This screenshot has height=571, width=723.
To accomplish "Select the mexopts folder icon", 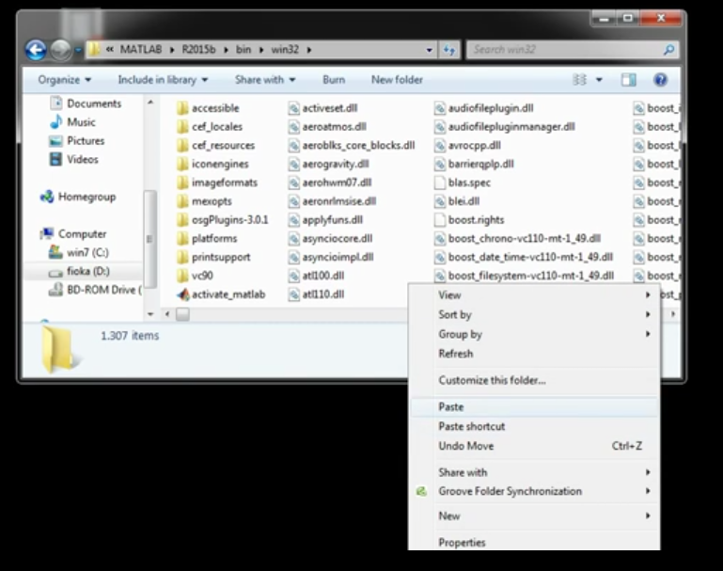I will click(182, 201).
